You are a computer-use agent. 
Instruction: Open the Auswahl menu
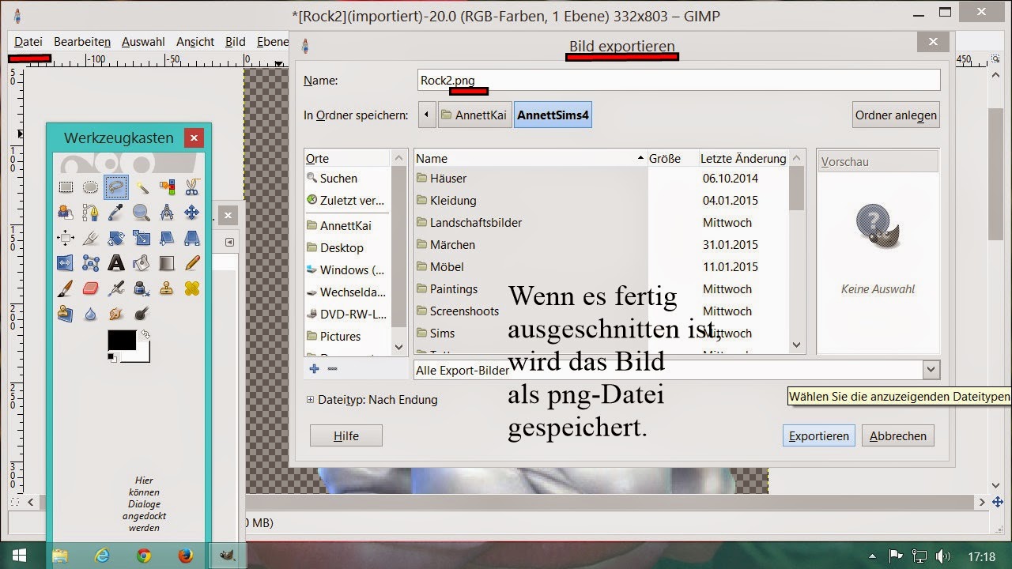point(143,42)
